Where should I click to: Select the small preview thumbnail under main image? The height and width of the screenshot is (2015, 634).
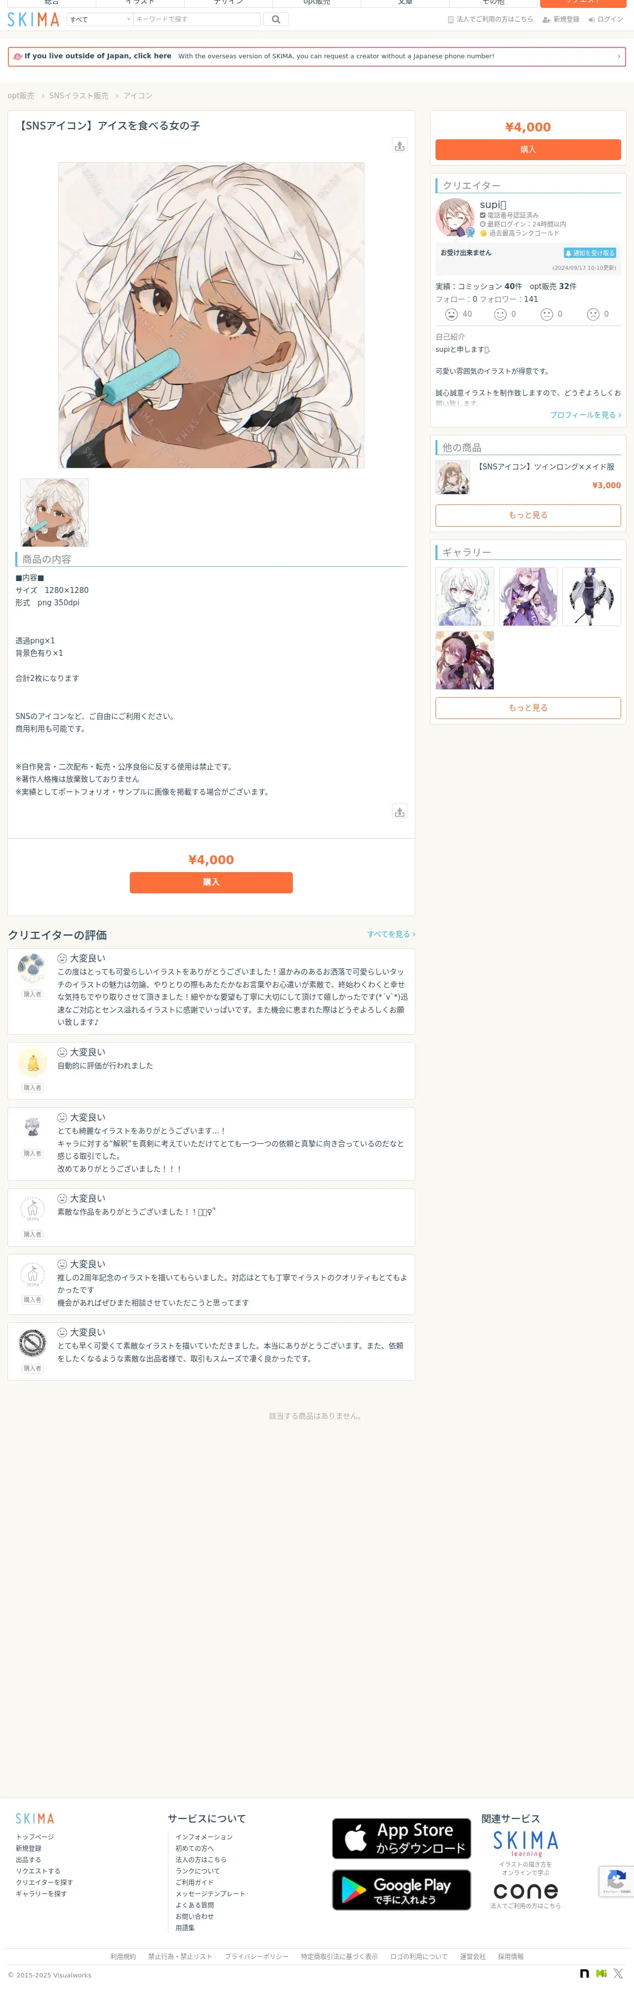(55, 512)
